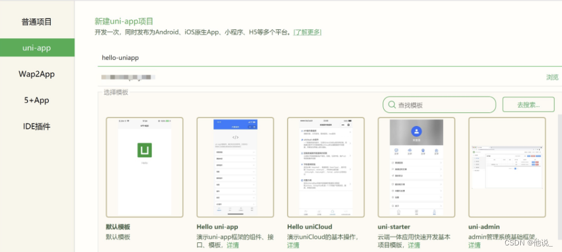Pick the uni-starter template thumbnail
The image size is (562, 252).
pyautogui.click(x=417, y=167)
